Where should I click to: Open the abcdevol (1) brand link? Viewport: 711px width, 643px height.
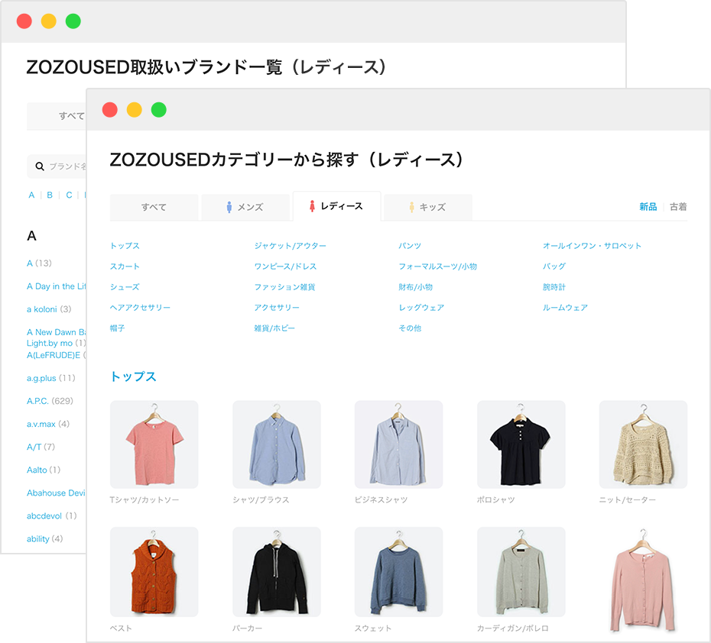(52, 515)
